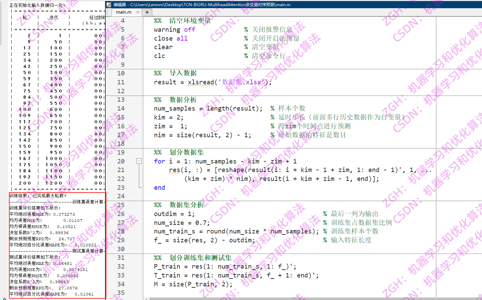The height and width of the screenshot is (300, 482).
Task: Click the xlsread('数据集.xlsx') line
Action: click(213, 82)
